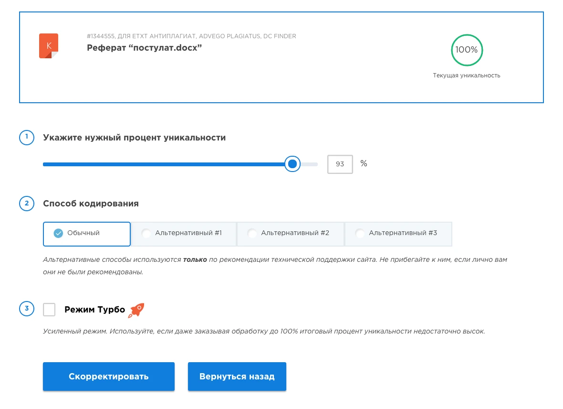Click the orange K document icon
The image size is (563, 409).
pos(48,45)
